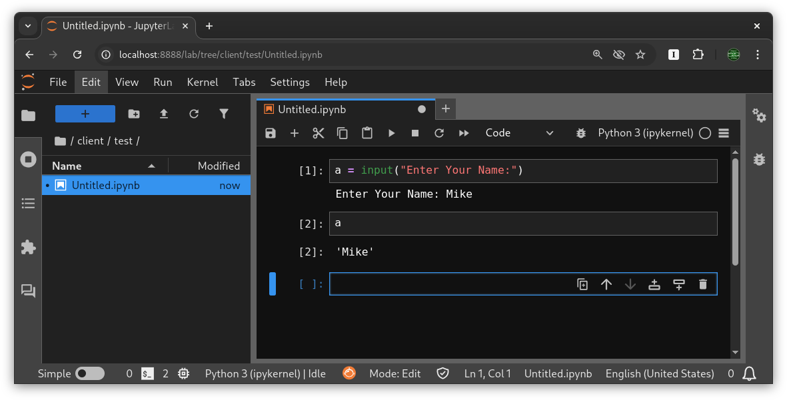The width and height of the screenshot is (787, 400).
Task: Insert a cell above the active cell
Action: pos(654,284)
